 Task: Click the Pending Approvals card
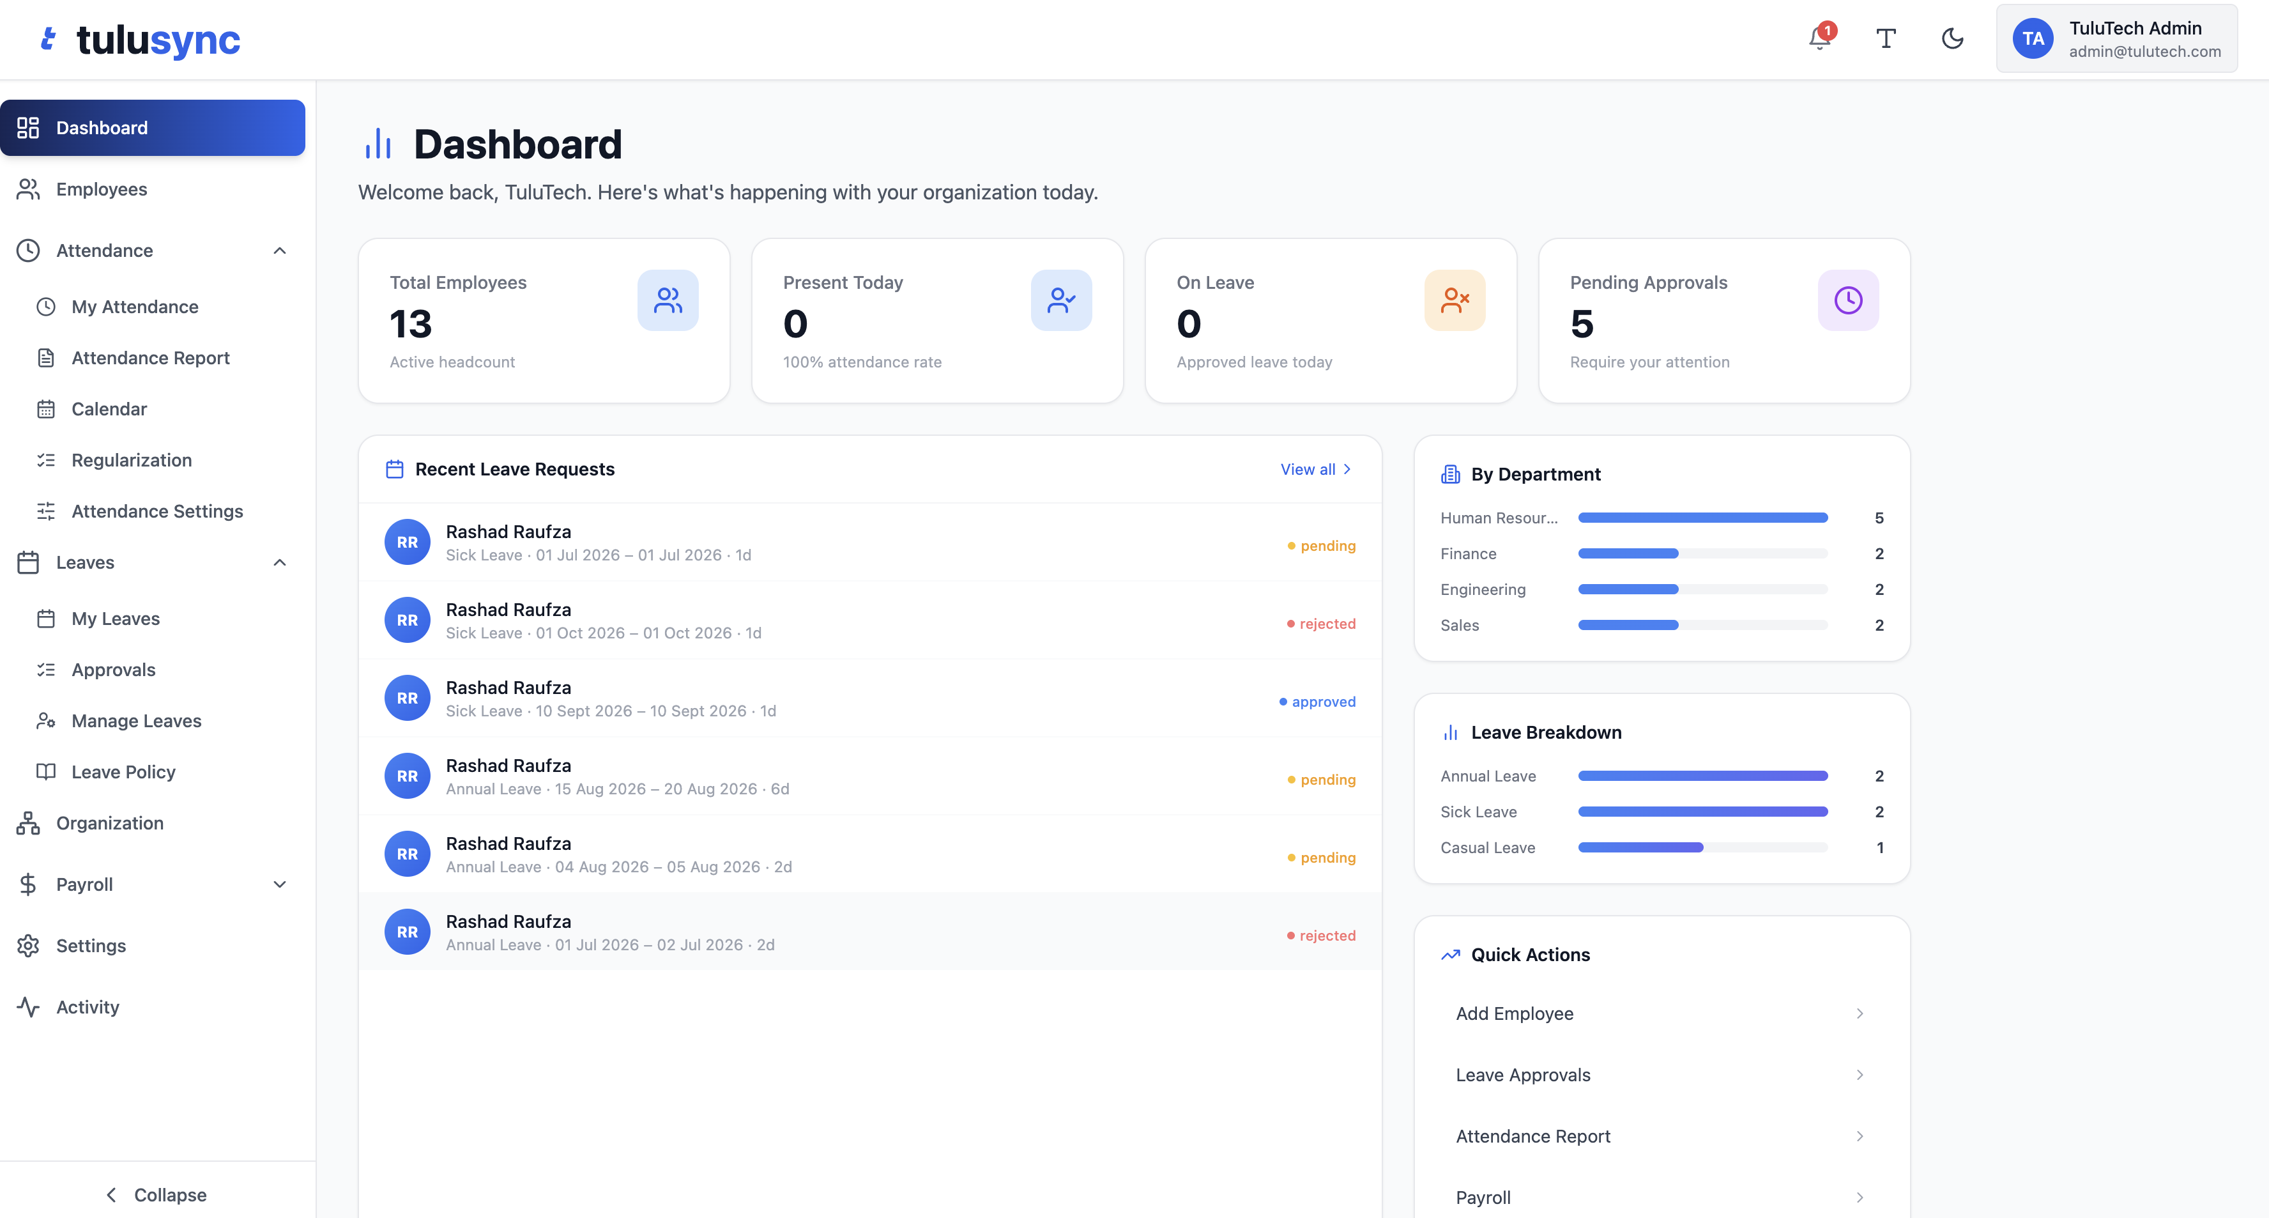point(1723,321)
